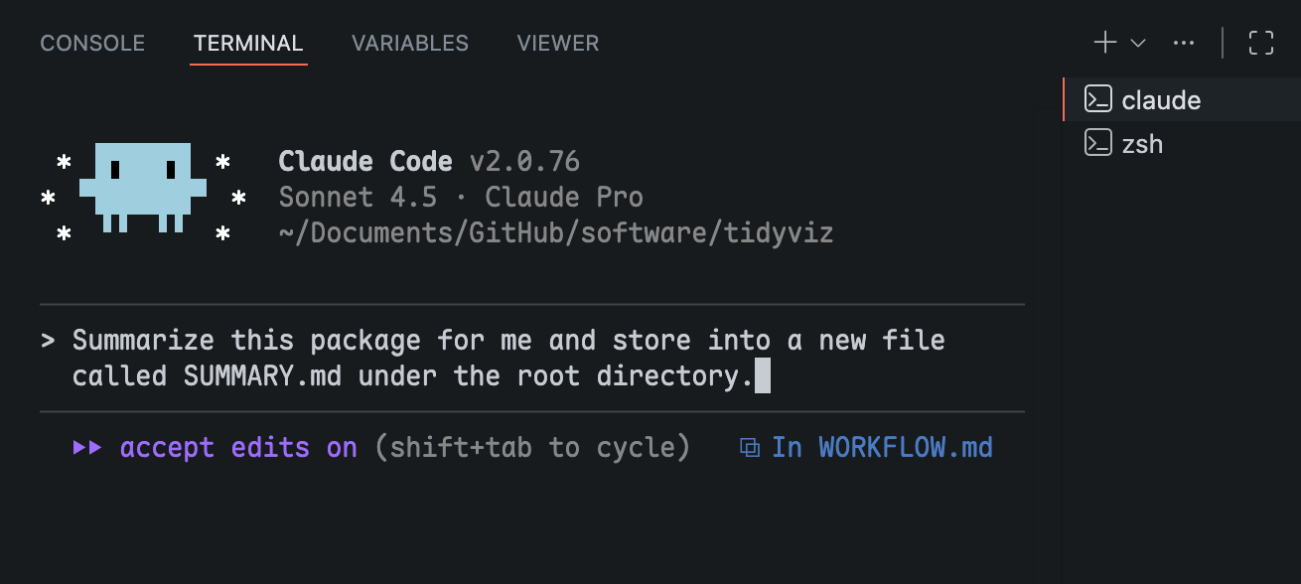The width and height of the screenshot is (1301, 584).
Task: Click the tidyviz project path text
Action: [556, 233]
